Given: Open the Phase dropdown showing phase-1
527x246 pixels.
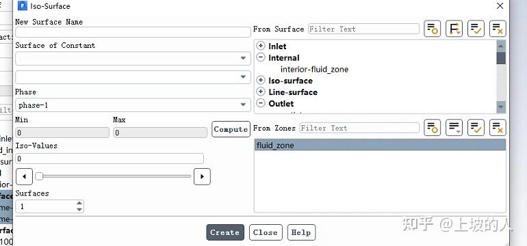Looking at the screenshot, I should [x=133, y=105].
